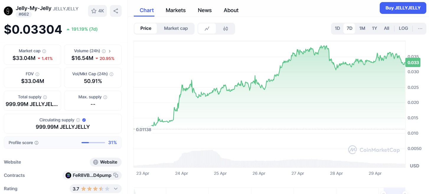Expand Volume (24h) details arrow

tap(110, 51)
